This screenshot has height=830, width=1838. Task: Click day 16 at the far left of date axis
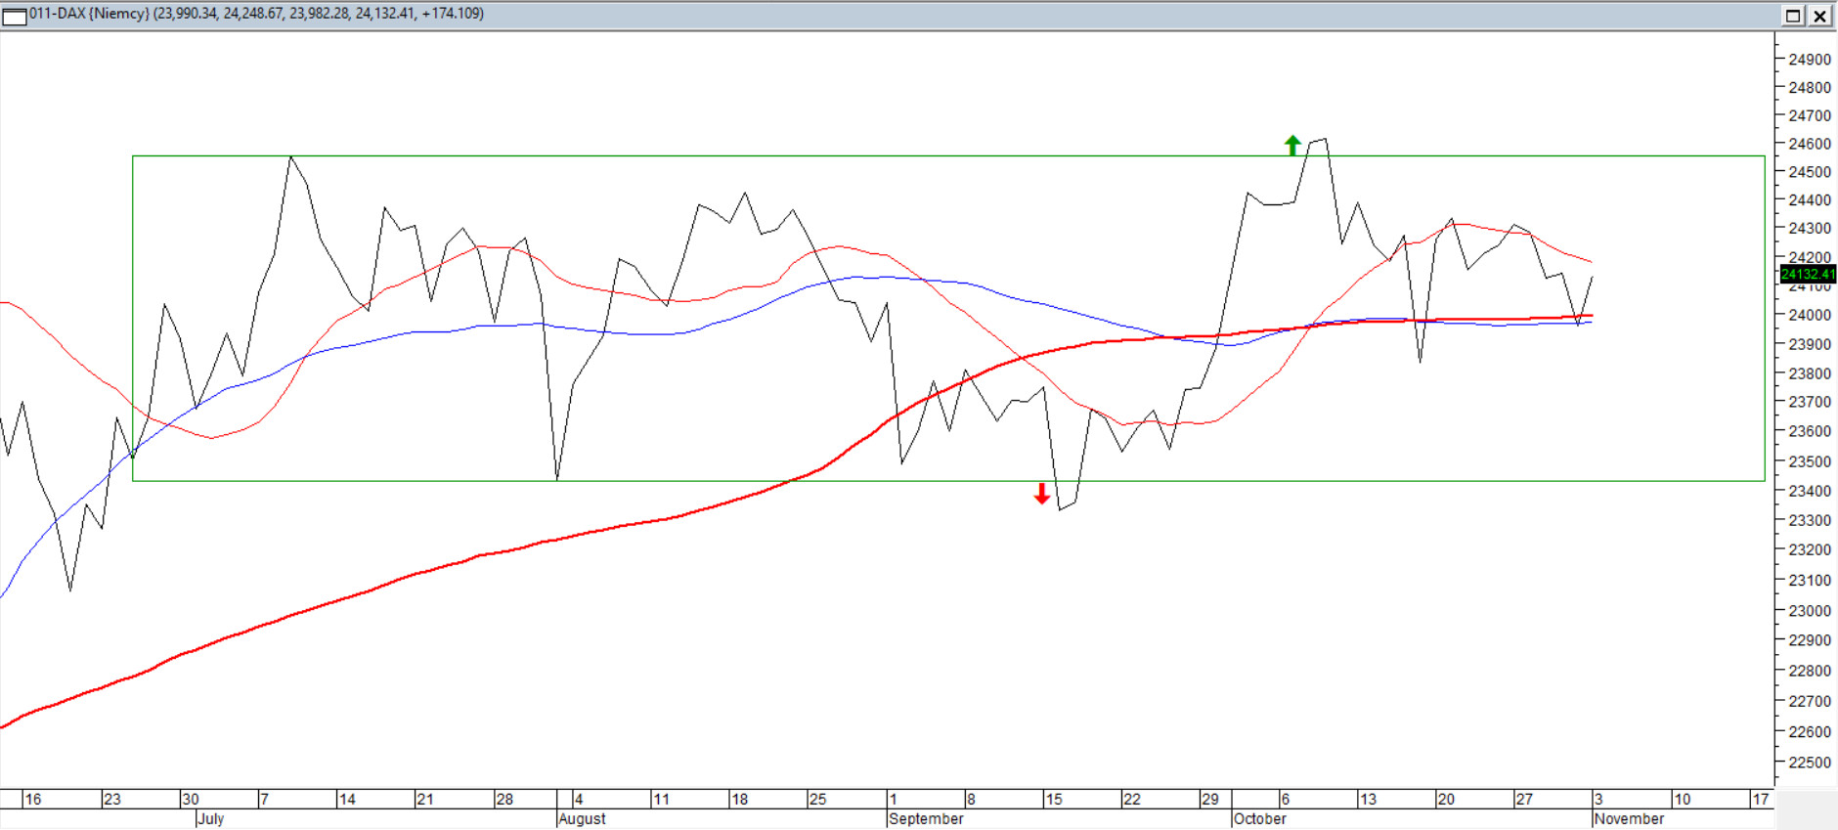pyautogui.click(x=32, y=800)
